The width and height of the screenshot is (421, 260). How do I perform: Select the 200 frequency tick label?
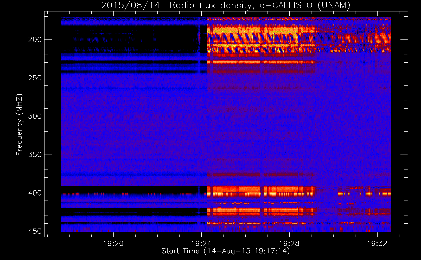coord(35,40)
